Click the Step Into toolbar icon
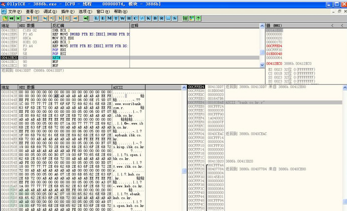The width and height of the screenshot is (347, 211). 46,19
